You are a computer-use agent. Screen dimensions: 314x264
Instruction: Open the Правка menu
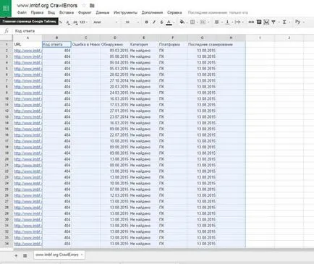tap(37, 12)
